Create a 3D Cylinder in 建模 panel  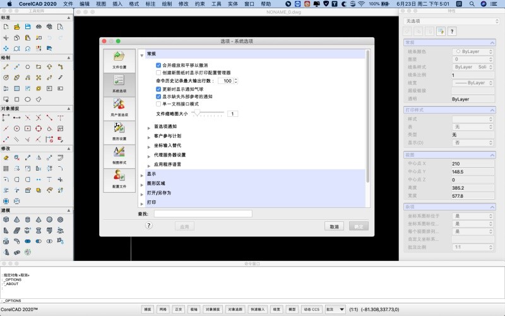28,219
